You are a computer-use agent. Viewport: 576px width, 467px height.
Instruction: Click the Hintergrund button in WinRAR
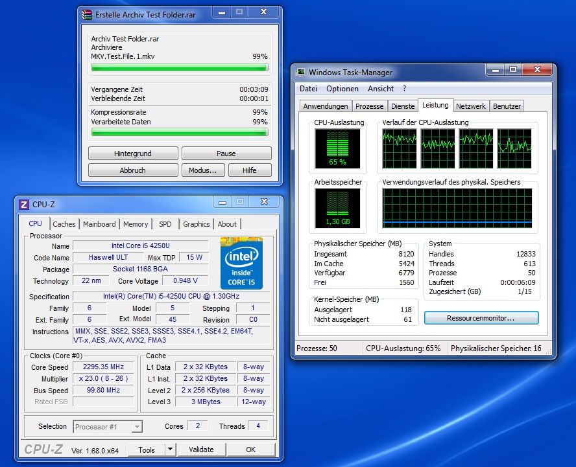pyautogui.click(x=133, y=154)
